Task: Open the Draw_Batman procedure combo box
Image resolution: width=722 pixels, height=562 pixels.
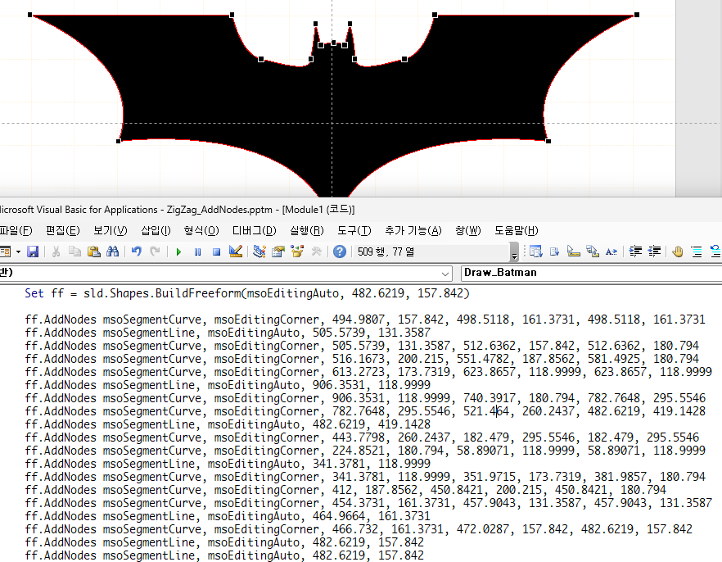Action: [x=591, y=273]
